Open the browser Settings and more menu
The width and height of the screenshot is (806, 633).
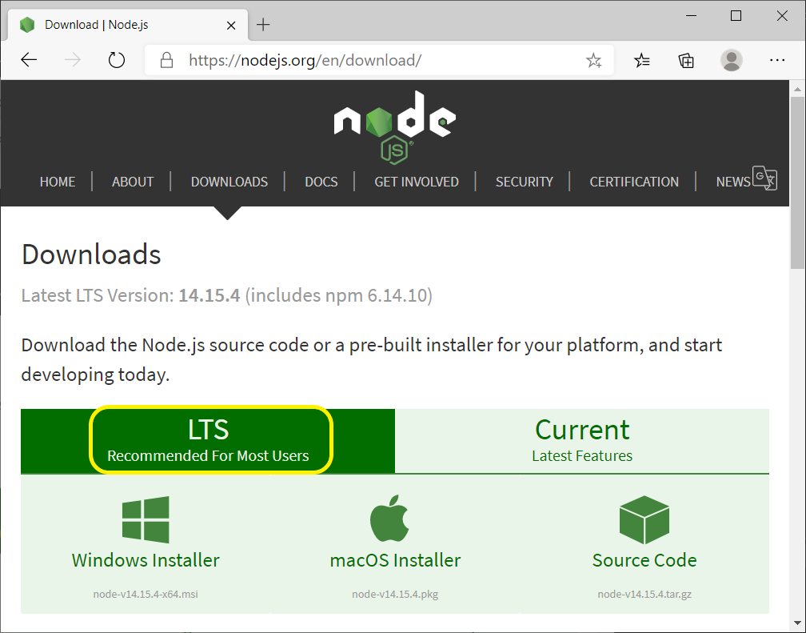pos(777,60)
